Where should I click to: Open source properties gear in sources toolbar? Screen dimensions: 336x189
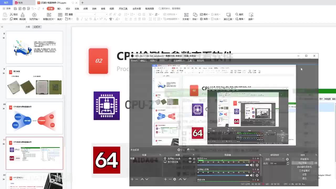point(175,179)
